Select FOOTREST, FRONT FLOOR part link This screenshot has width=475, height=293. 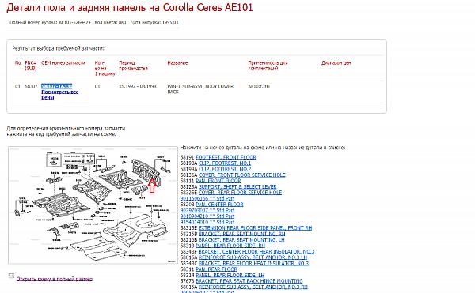tap(226, 157)
